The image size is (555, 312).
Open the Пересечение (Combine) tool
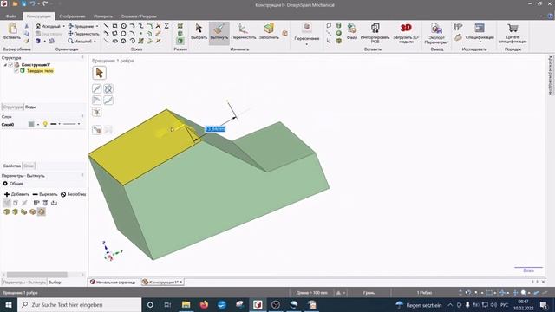[306, 32]
